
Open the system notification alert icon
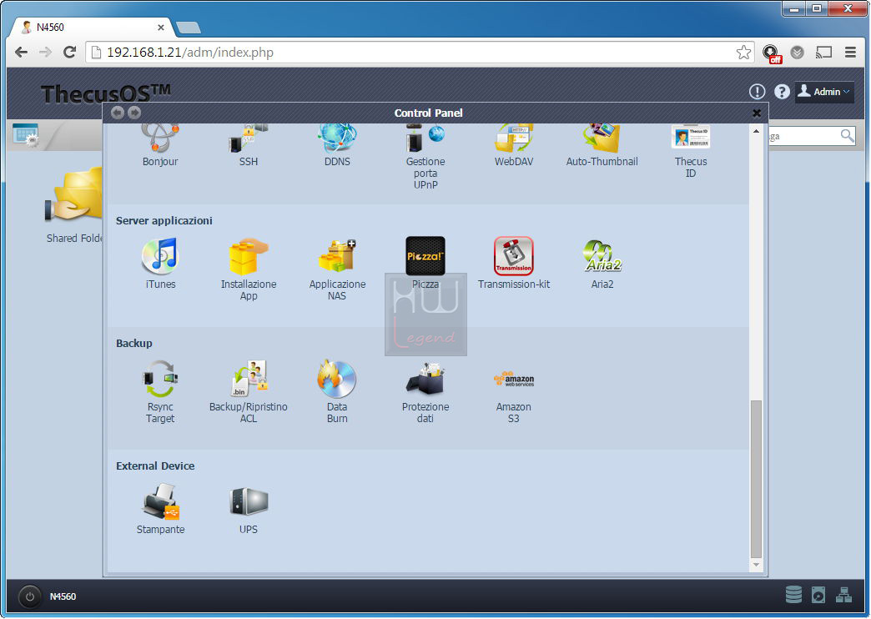[758, 92]
